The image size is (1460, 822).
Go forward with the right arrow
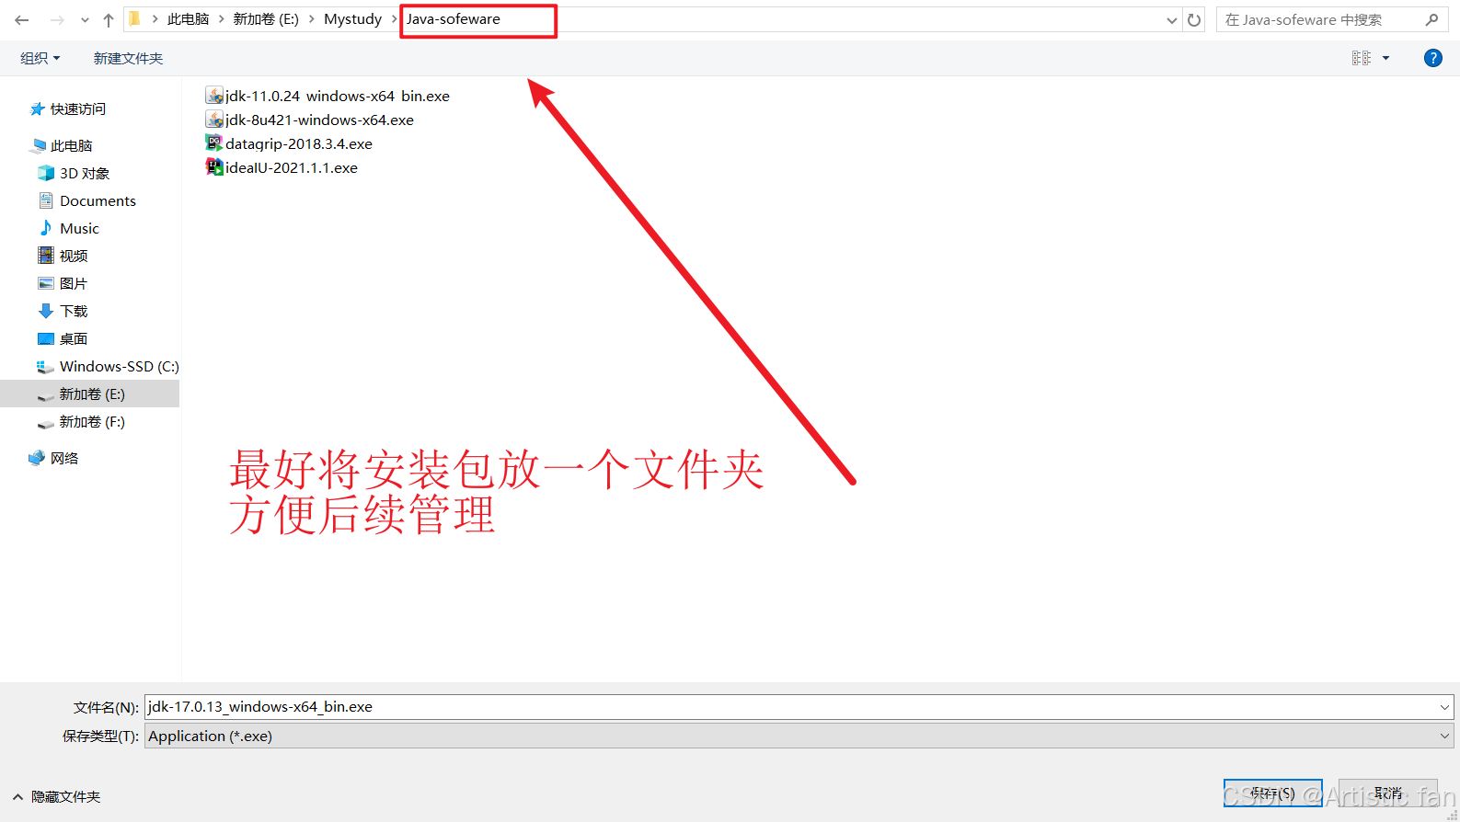pyautogui.click(x=57, y=19)
